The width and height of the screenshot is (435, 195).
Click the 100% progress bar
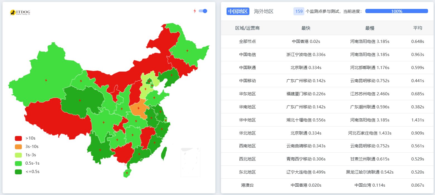pos(396,11)
